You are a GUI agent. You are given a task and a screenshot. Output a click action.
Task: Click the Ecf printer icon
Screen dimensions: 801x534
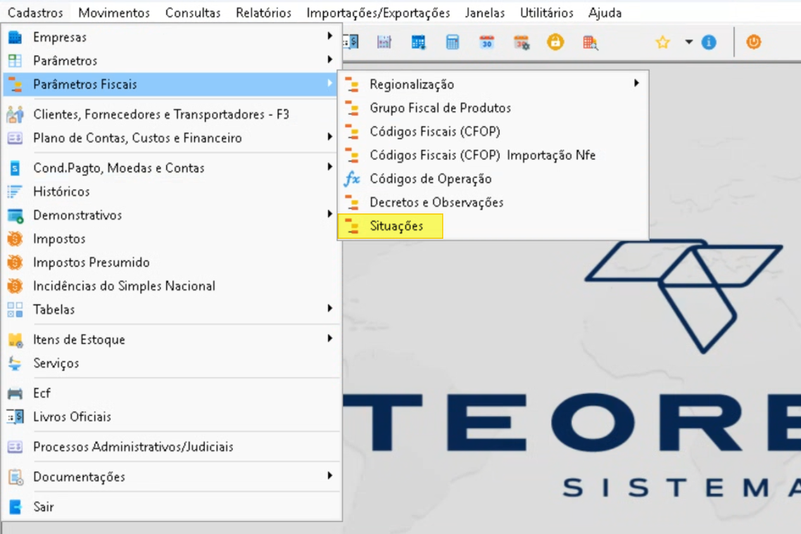15,393
